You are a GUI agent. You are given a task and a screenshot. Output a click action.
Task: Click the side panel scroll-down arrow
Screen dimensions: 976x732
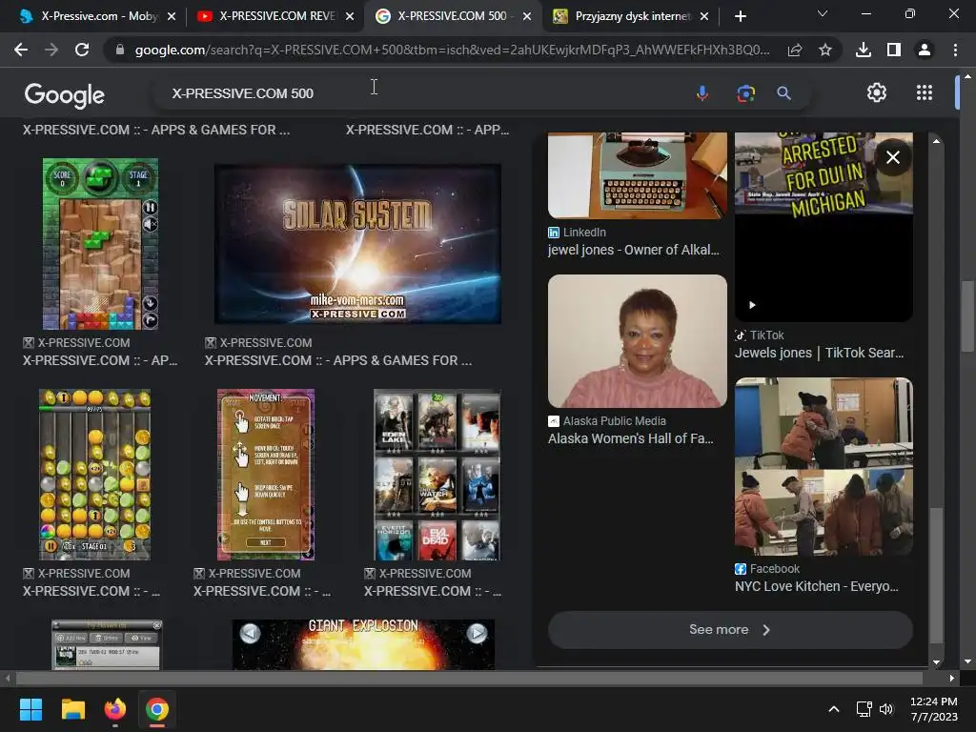tap(936, 663)
